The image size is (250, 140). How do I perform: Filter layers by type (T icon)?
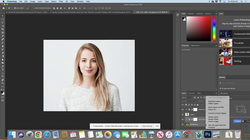[201, 98]
